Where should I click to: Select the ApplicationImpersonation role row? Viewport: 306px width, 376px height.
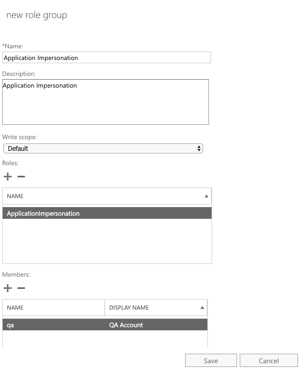[x=107, y=213]
